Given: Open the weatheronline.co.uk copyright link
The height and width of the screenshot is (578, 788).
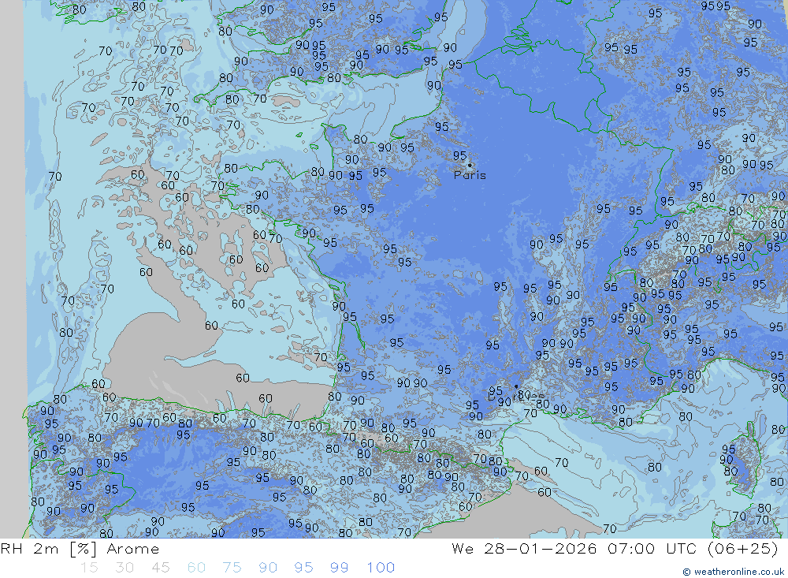Looking at the screenshot, I should [x=733, y=572].
